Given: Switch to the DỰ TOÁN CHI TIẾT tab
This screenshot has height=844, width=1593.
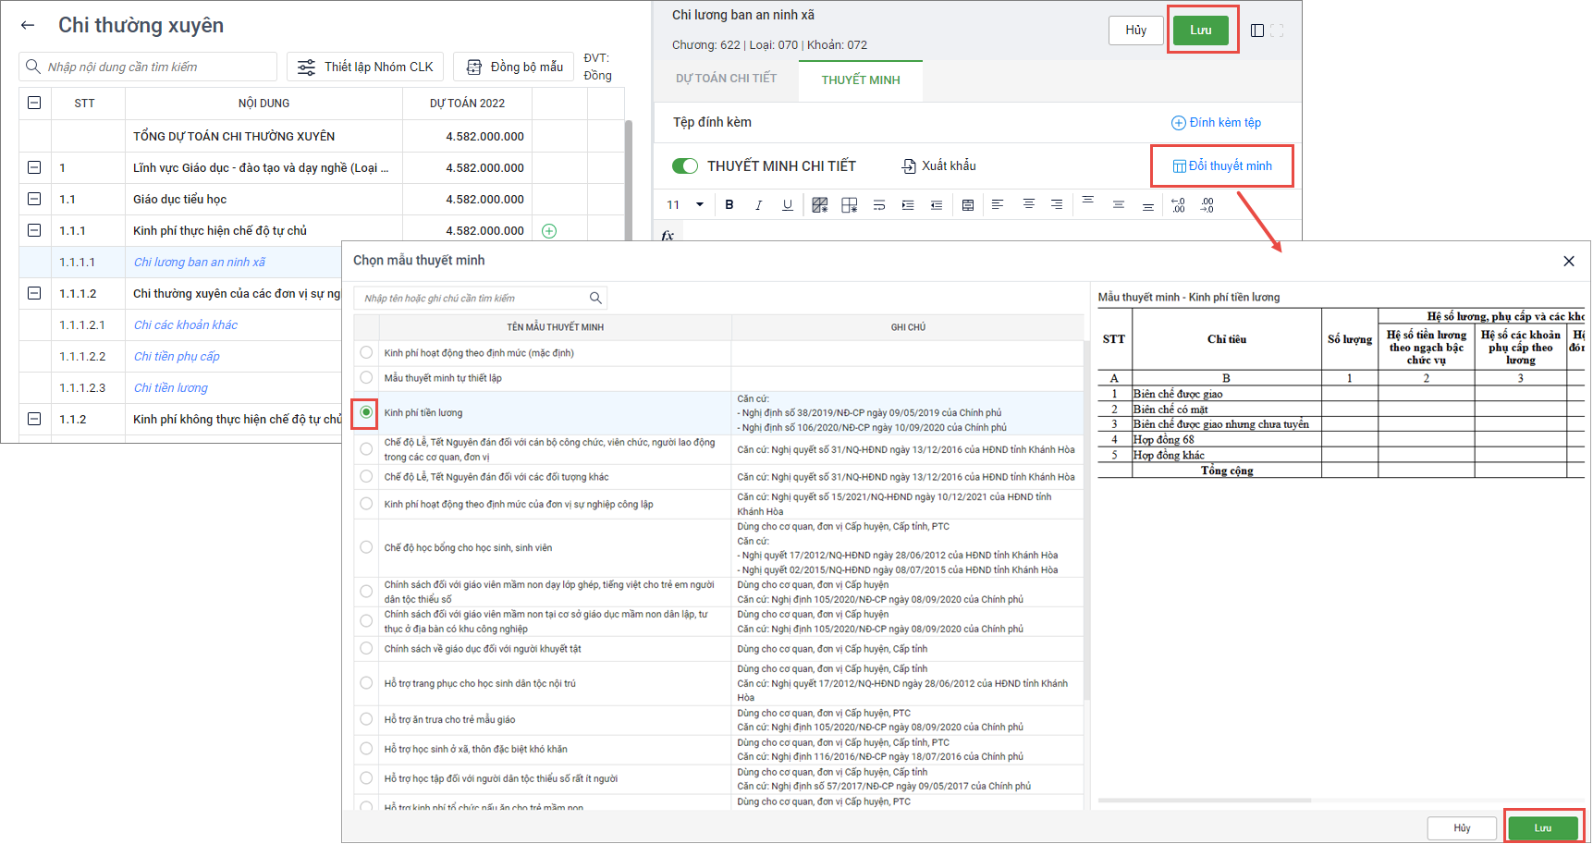Looking at the screenshot, I should click(x=726, y=79).
